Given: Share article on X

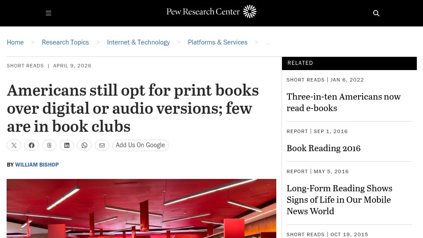Looking at the screenshot, I should (14, 145).
